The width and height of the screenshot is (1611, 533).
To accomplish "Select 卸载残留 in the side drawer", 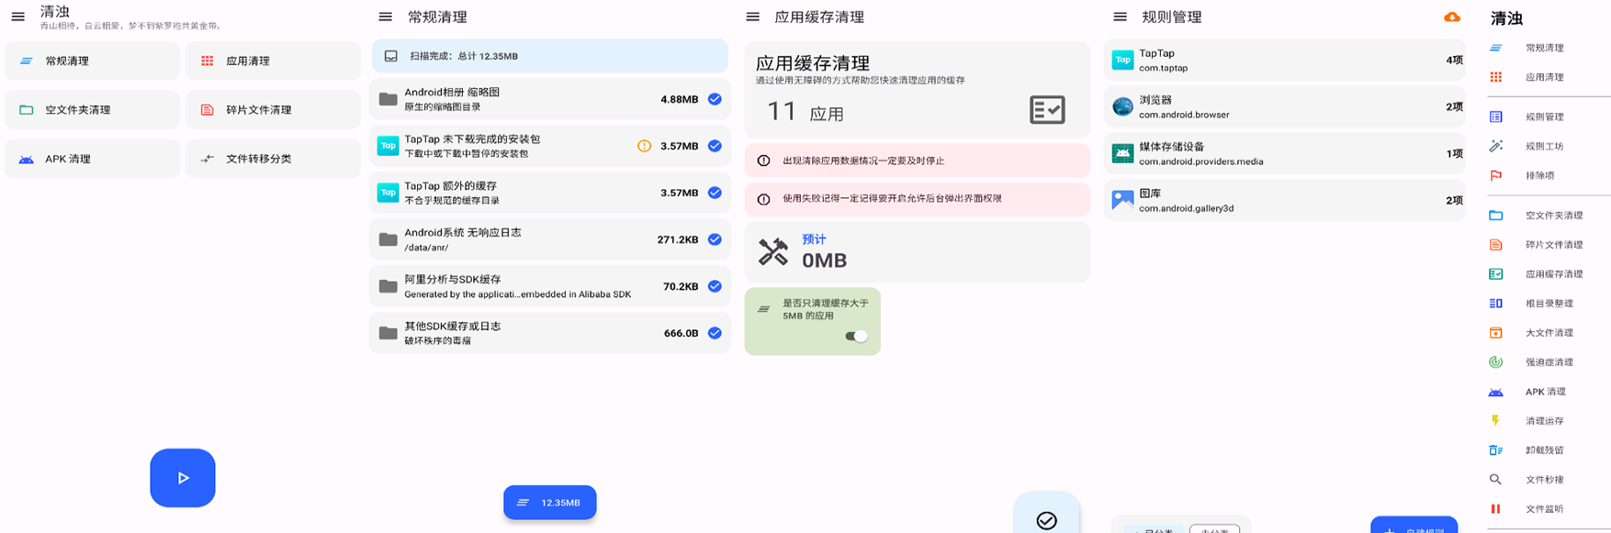I will point(1544,450).
